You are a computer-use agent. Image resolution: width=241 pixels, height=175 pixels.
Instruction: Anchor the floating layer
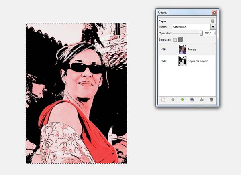tap(202, 100)
